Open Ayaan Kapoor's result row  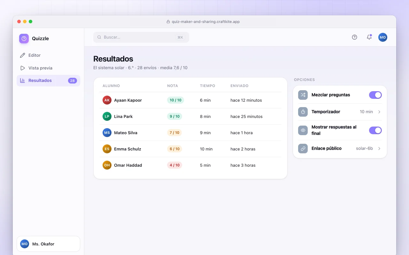coord(190,100)
